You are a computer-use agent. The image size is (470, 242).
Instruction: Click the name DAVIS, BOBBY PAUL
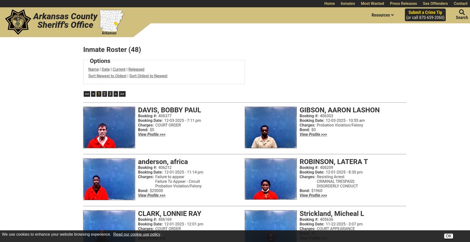170,110
